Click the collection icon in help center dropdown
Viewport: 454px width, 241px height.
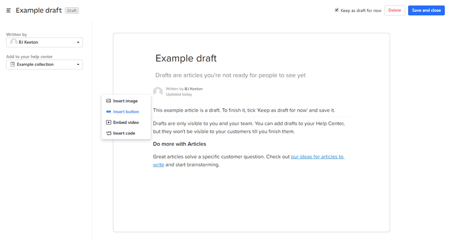point(13,64)
